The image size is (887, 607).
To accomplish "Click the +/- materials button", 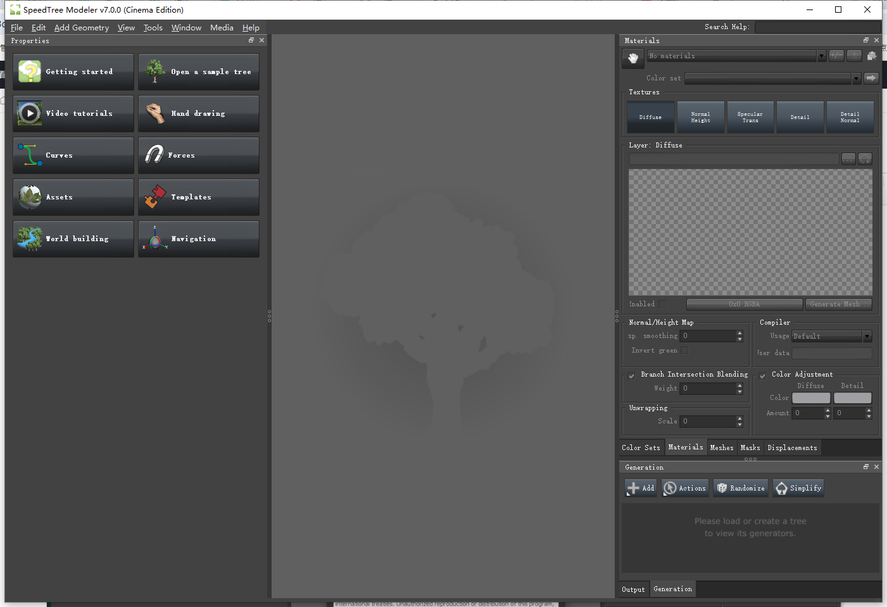I will [836, 56].
